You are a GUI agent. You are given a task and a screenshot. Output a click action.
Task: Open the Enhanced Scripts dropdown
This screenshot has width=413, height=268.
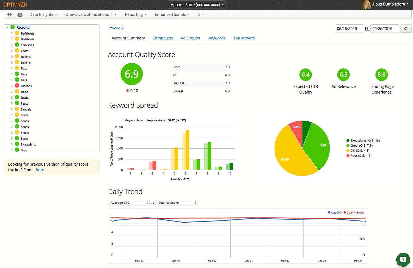pos(172,14)
